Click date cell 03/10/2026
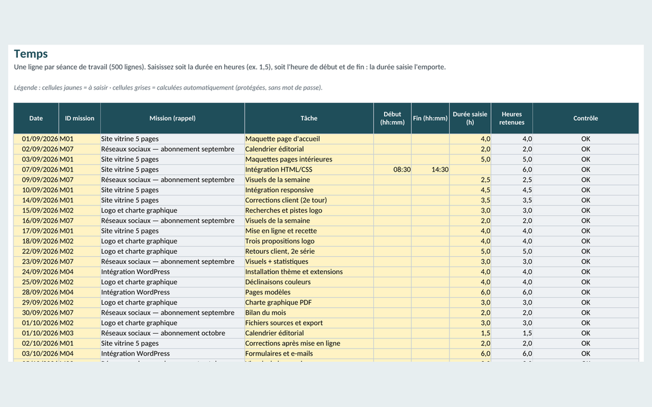This screenshot has width=652, height=407. click(36, 354)
